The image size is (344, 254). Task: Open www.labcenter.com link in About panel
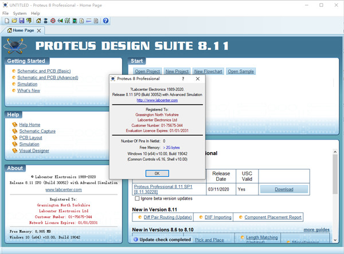64,190
